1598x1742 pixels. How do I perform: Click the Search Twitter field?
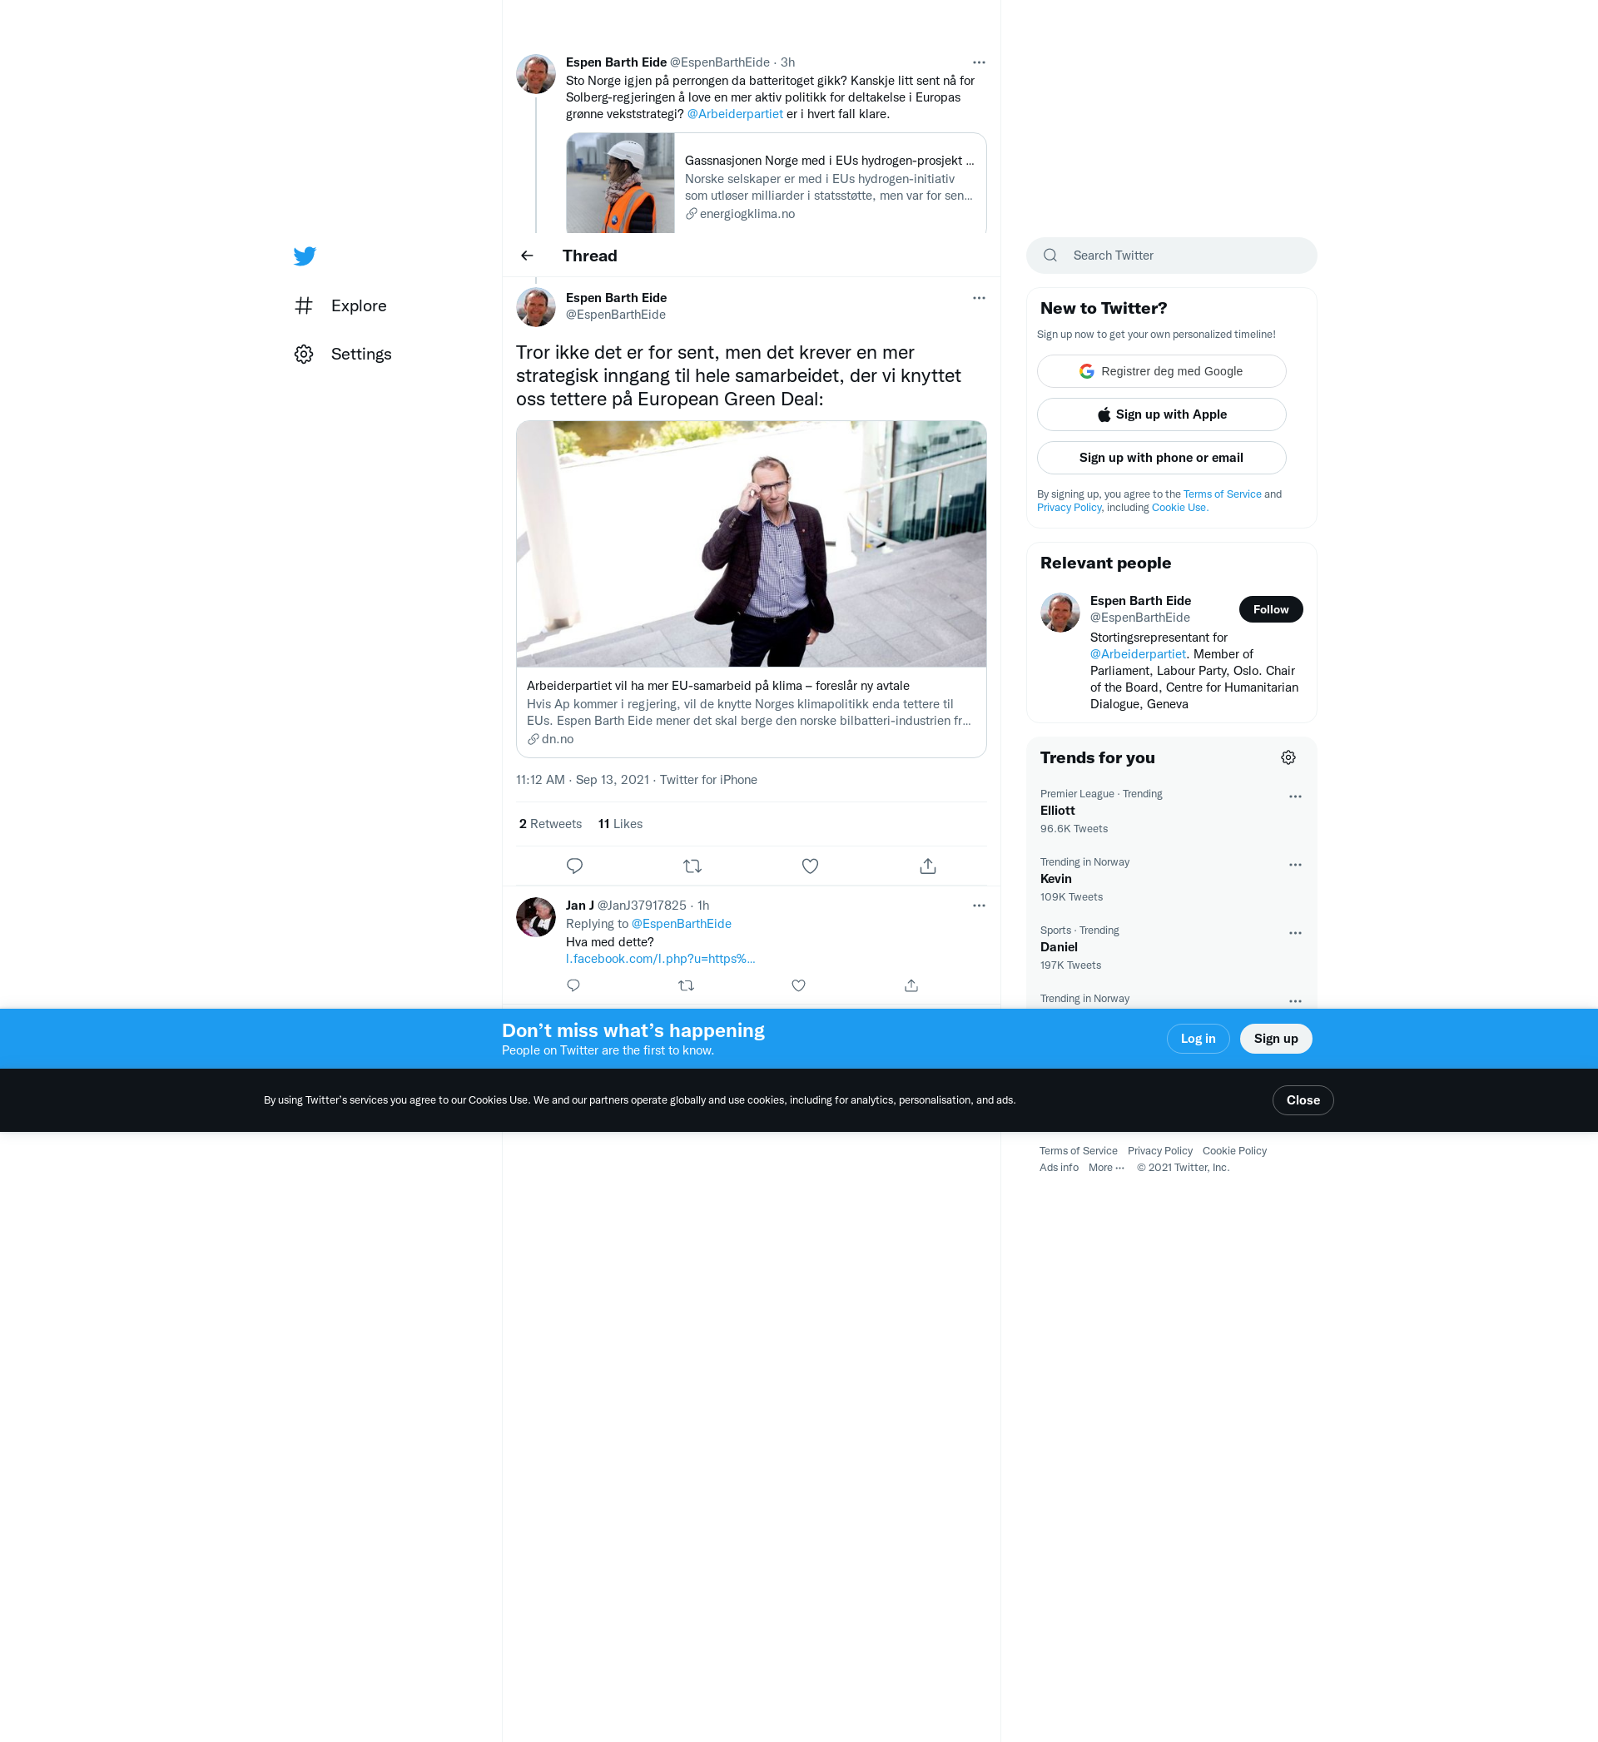pos(1171,256)
